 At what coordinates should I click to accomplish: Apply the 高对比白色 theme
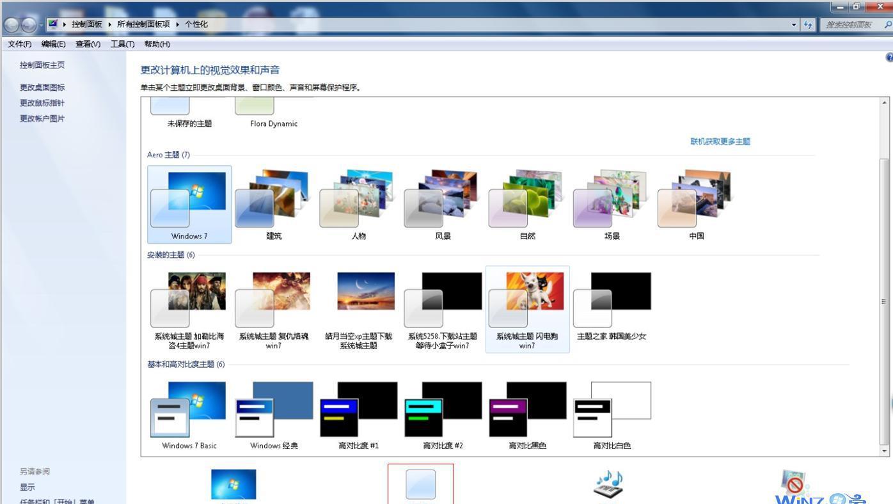pyautogui.click(x=612, y=415)
